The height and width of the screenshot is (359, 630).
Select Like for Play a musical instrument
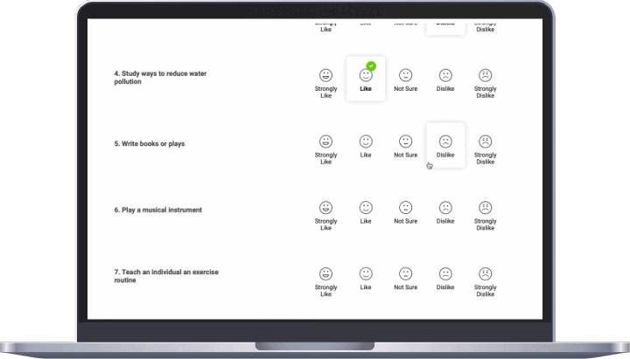pos(366,208)
